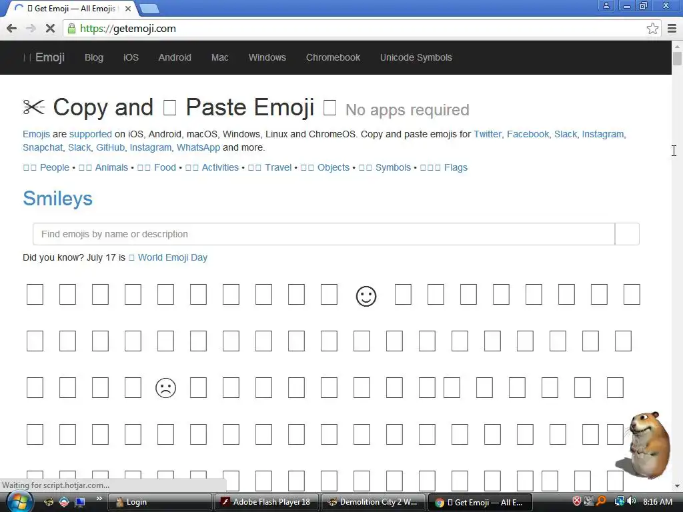683x512 pixels.
Task: Click the scrollbar up arrow
Action: pos(677,46)
